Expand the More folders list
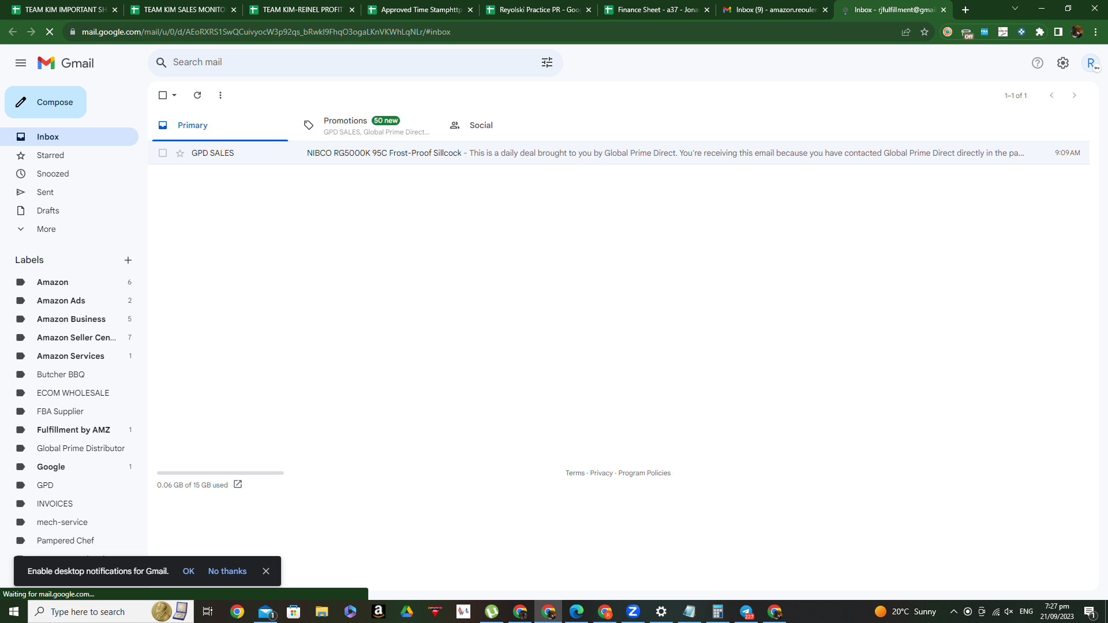 (46, 229)
